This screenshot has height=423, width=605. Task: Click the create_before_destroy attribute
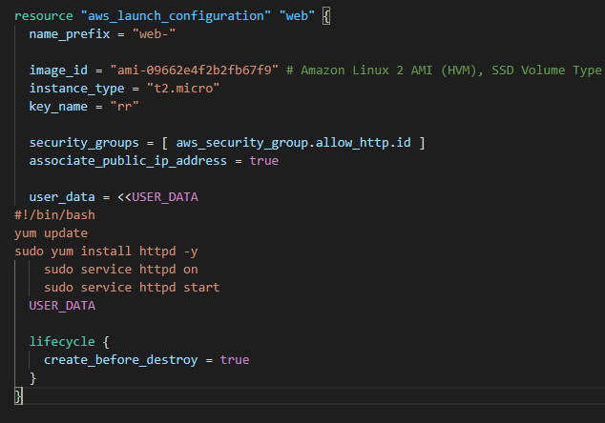pyautogui.click(x=121, y=360)
